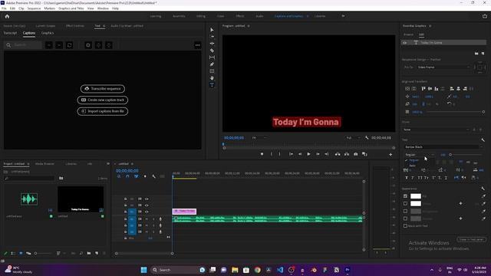This screenshot has height=276, width=491.
Task: Open the font style Regular dropdown
Action: coord(420,155)
